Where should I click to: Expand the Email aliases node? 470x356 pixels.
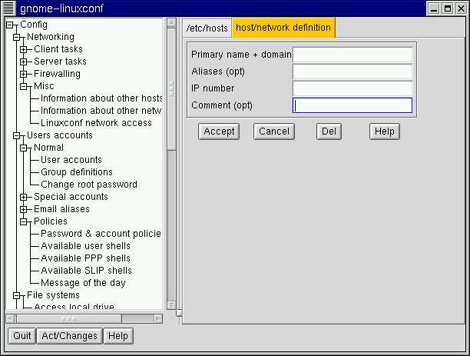(x=23, y=209)
